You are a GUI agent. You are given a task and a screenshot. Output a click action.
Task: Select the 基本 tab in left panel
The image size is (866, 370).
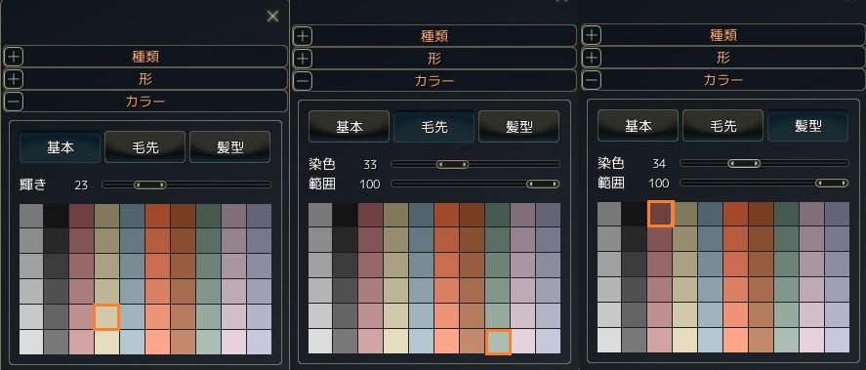[x=61, y=146]
